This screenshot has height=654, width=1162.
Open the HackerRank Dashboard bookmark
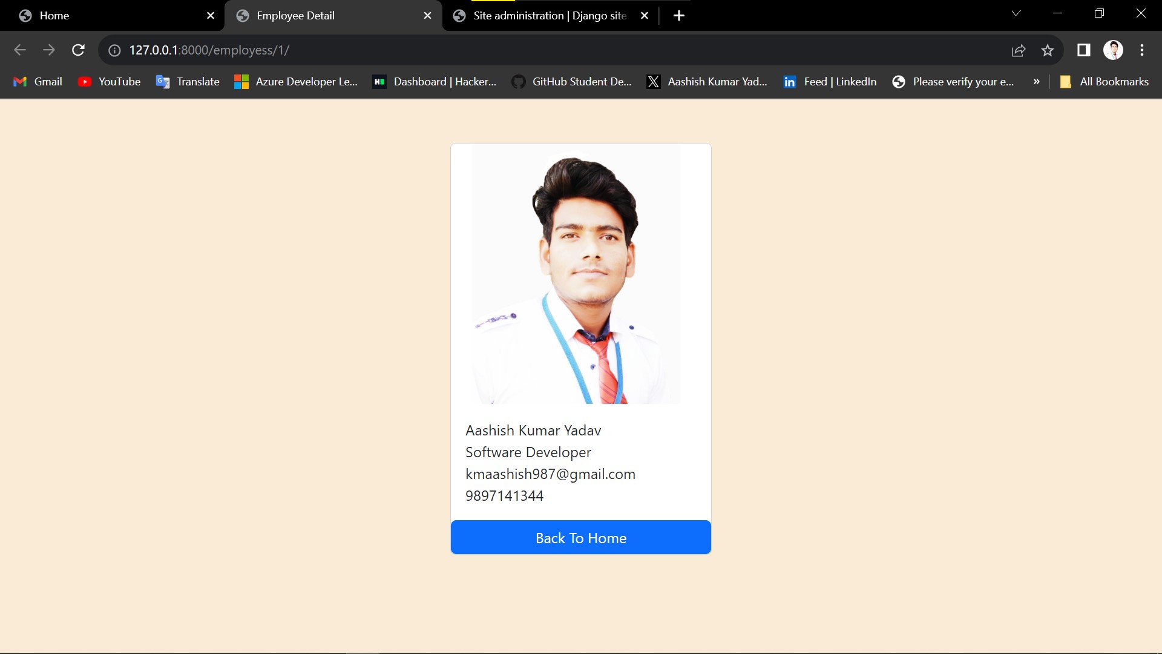coord(433,81)
